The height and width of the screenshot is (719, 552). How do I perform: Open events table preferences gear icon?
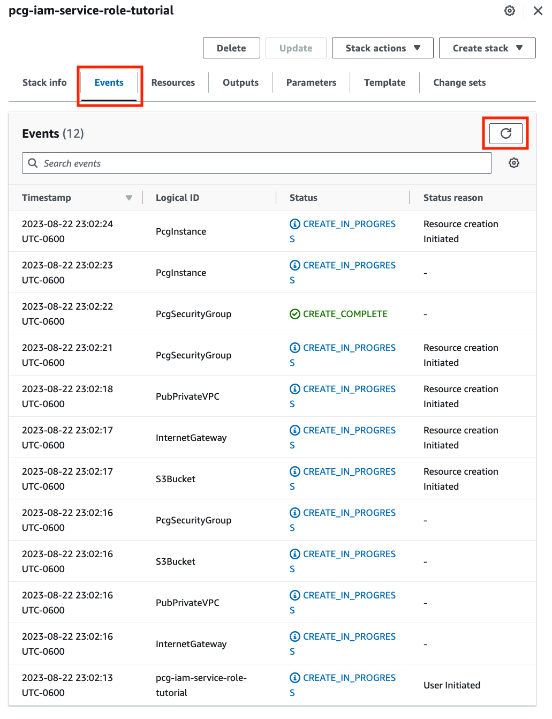coord(514,163)
